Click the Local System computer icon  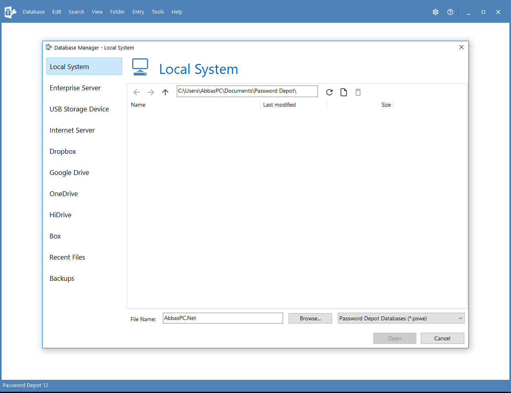140,67
